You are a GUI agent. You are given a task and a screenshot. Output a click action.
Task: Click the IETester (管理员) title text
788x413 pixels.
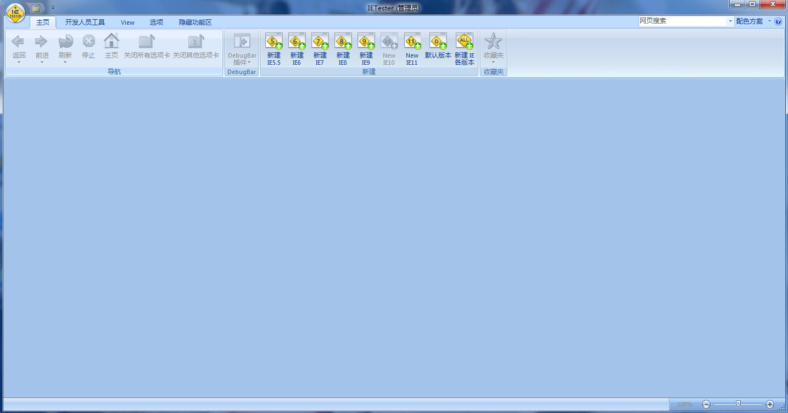394,8
